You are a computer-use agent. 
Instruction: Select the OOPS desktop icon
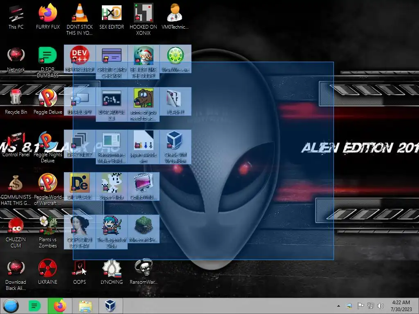(x=80, y=271)
